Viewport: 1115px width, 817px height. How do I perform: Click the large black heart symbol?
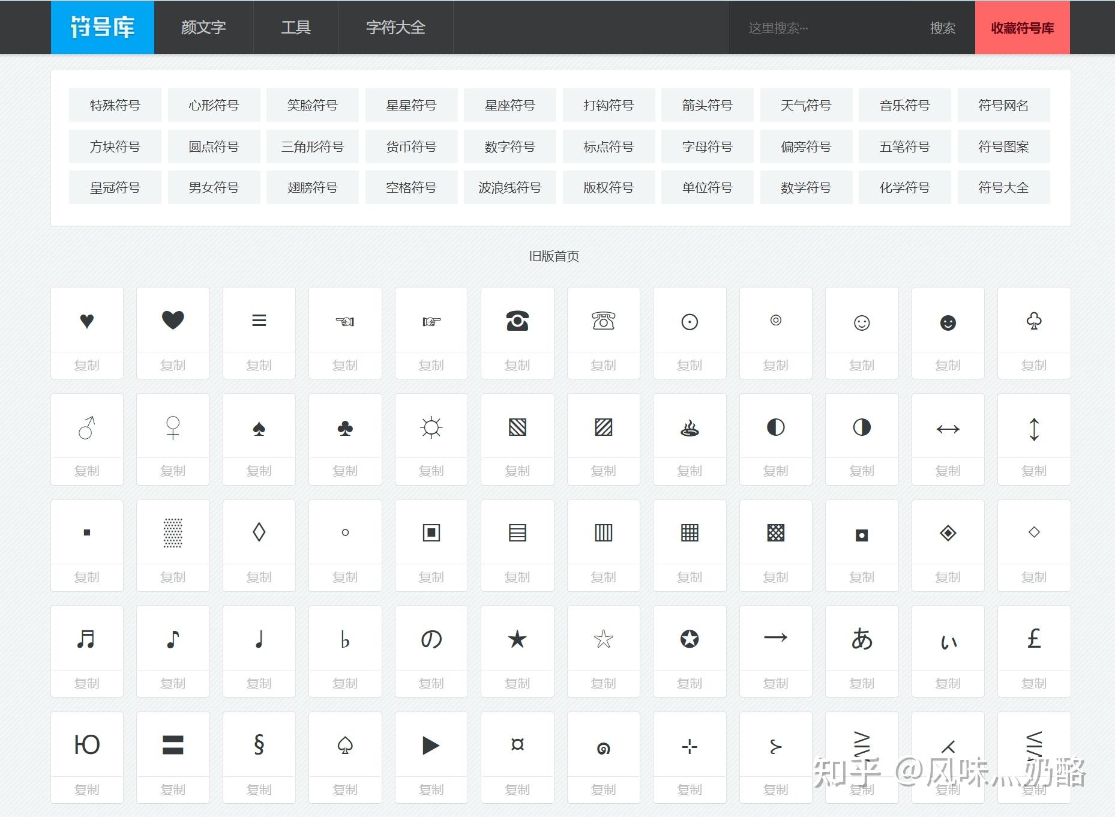[173, 320]
